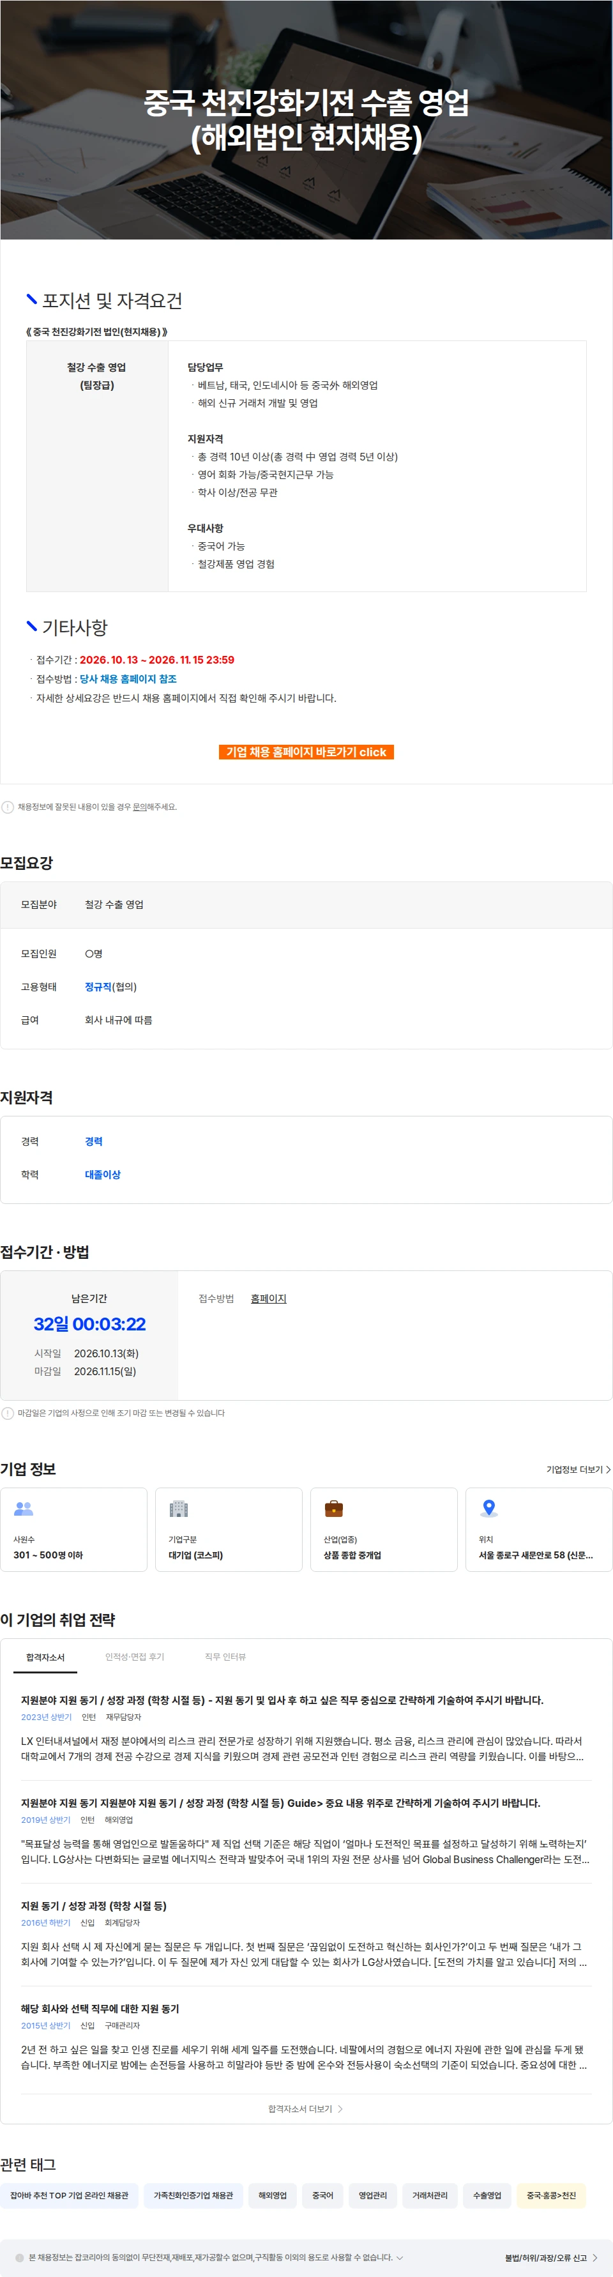613x2277 pixels.
Task: Switch to the 인적성·면접 후기 tab
Action: click(x=134, y=1656)
